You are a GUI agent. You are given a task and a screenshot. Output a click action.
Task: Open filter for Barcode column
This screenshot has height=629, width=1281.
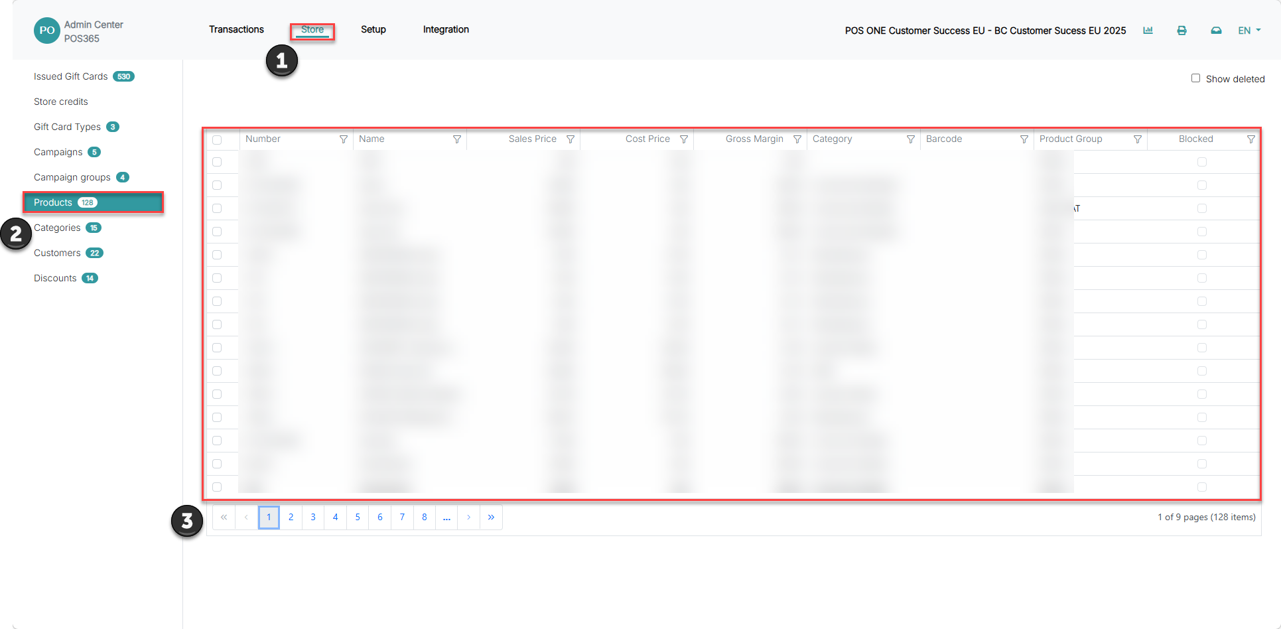[1024, 139]
